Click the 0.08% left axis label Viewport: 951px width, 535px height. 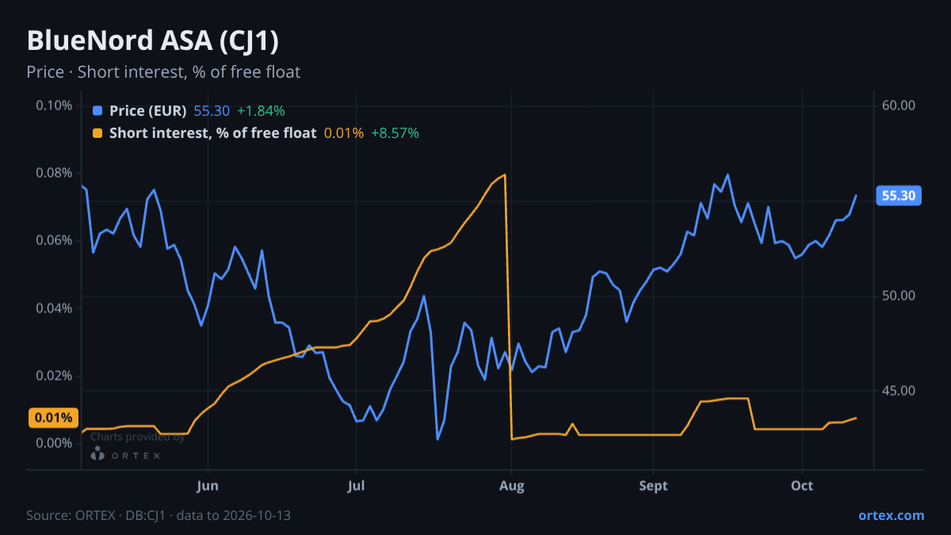click(x=55, y=173)
